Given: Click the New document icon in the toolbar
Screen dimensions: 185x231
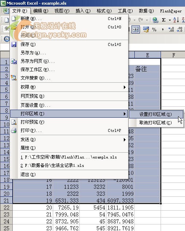Looking at the screenshot, I should 7,20.
